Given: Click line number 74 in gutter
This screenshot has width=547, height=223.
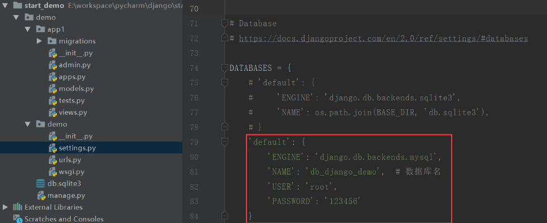Looking at the screenshot, I should coord(194,68).
